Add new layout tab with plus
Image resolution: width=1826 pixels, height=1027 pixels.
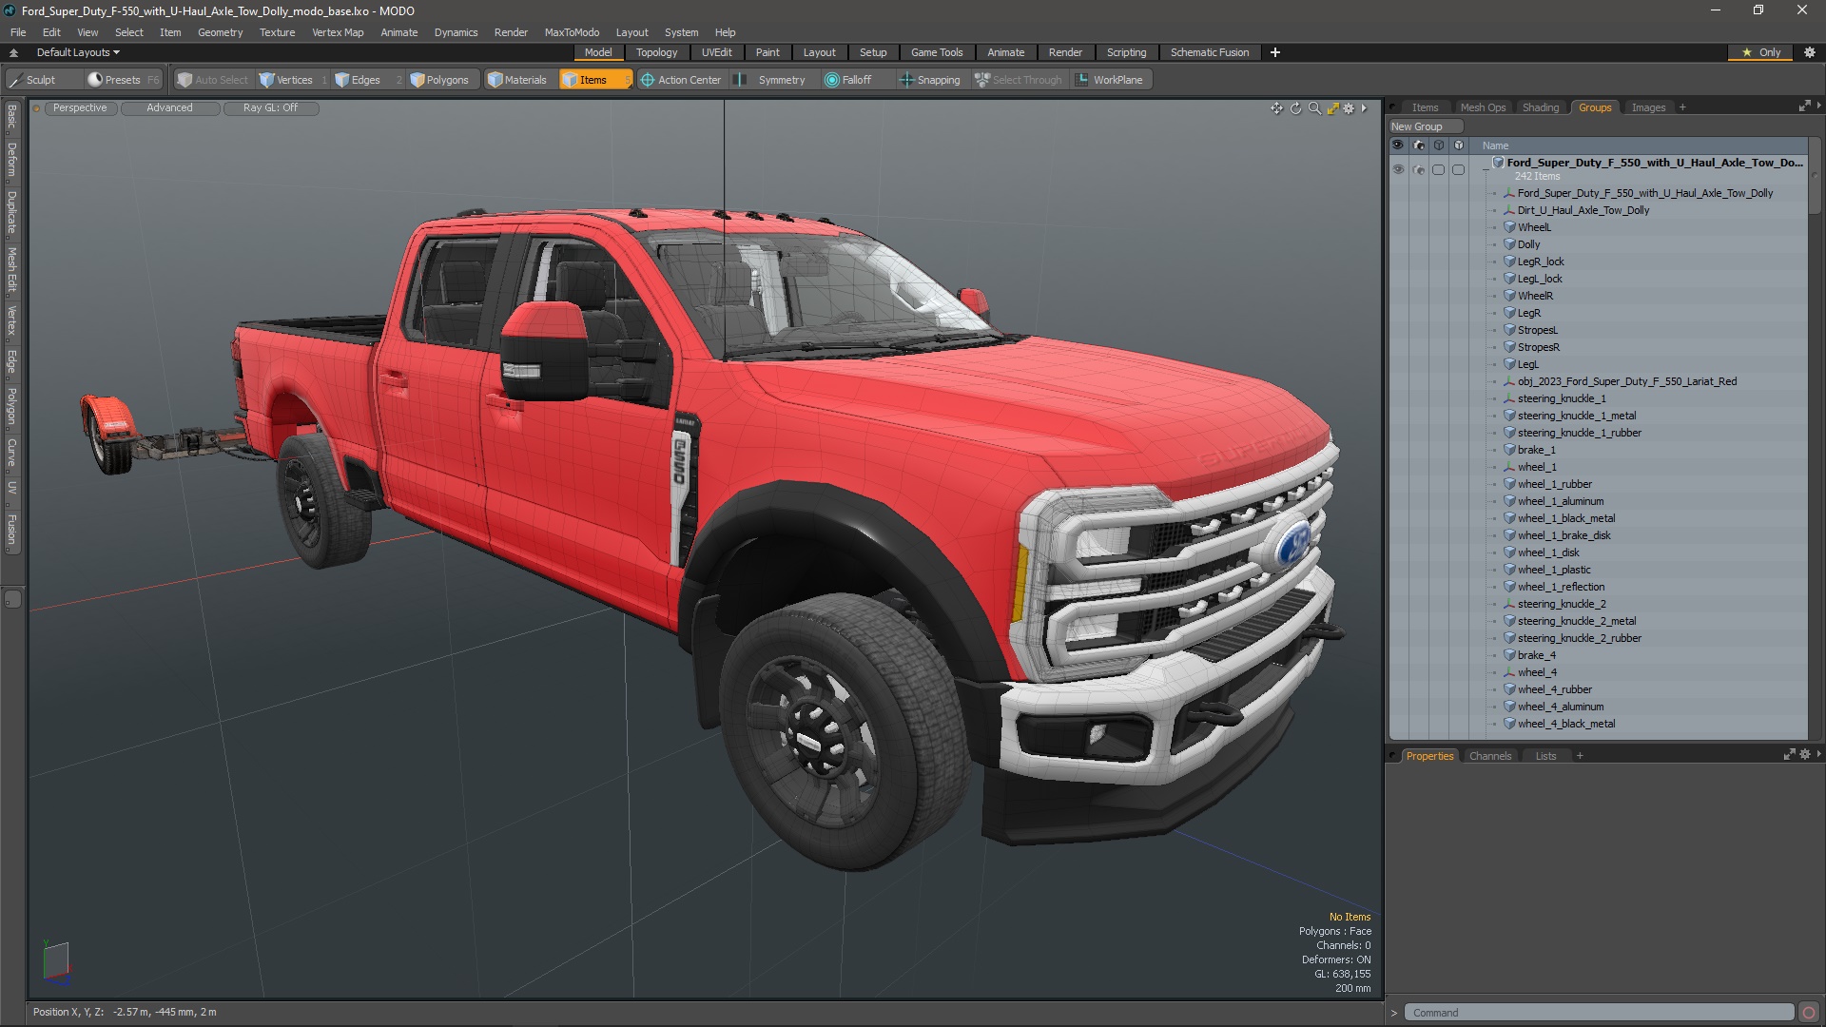tap(1274, 52)
